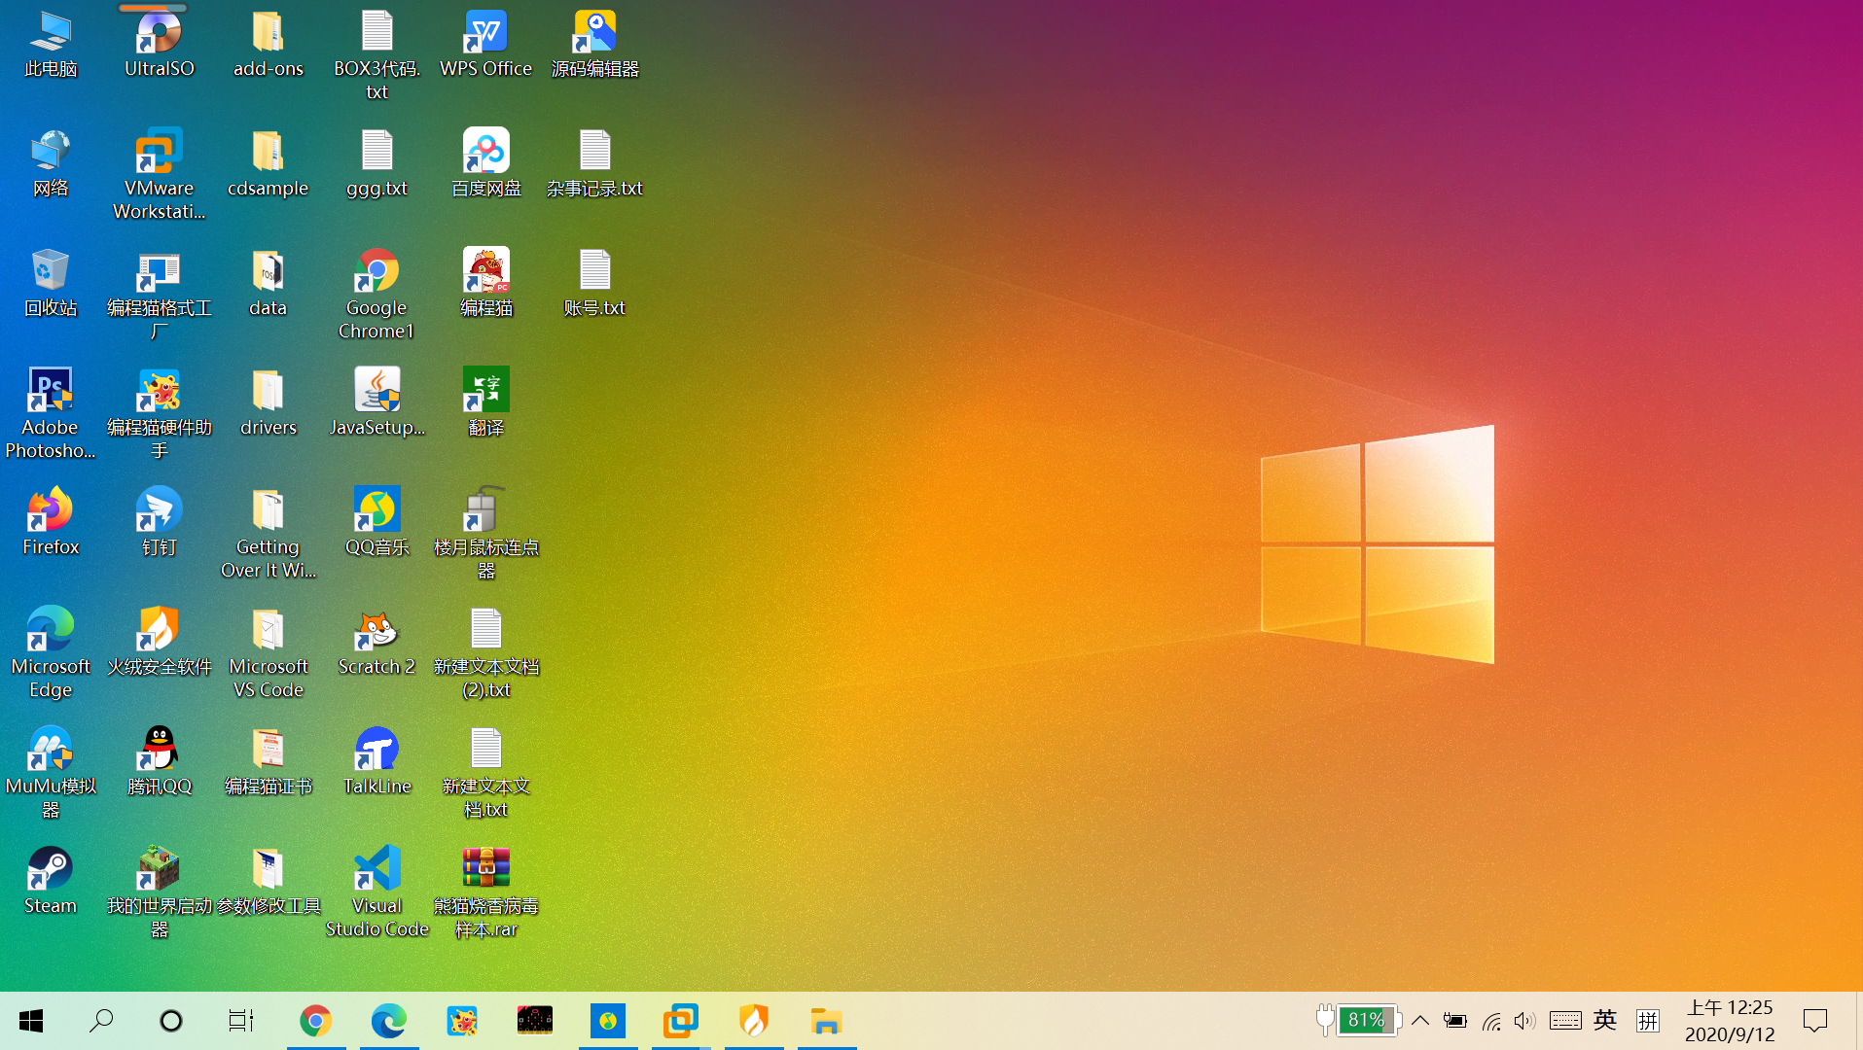
Task: Select the 杂事记录.txt file
Action: [x=595, y=163]
